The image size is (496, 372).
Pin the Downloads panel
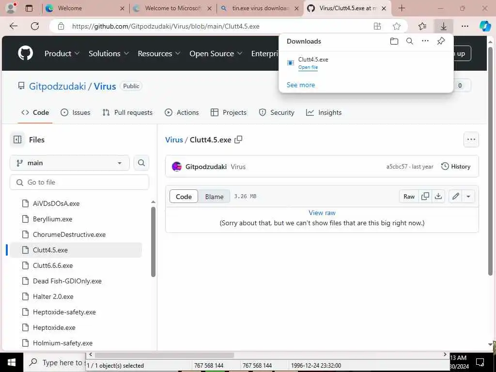coord(441,41)
